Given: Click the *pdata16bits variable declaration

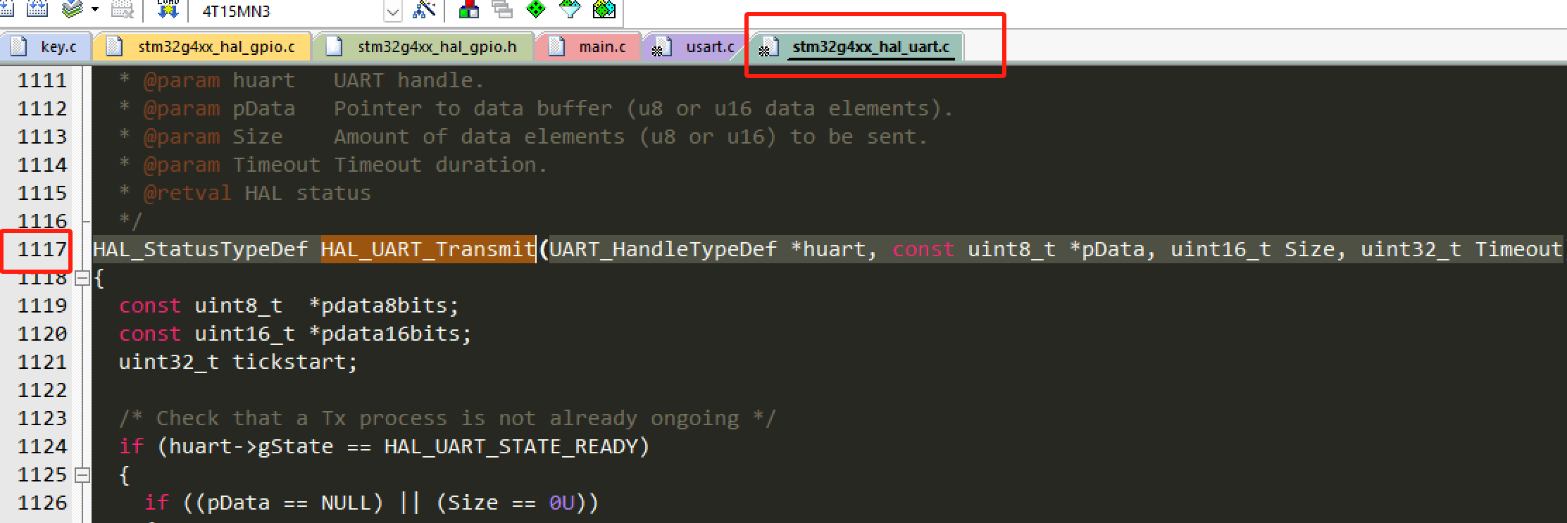Looking at the screenshot, I should 389,334.
